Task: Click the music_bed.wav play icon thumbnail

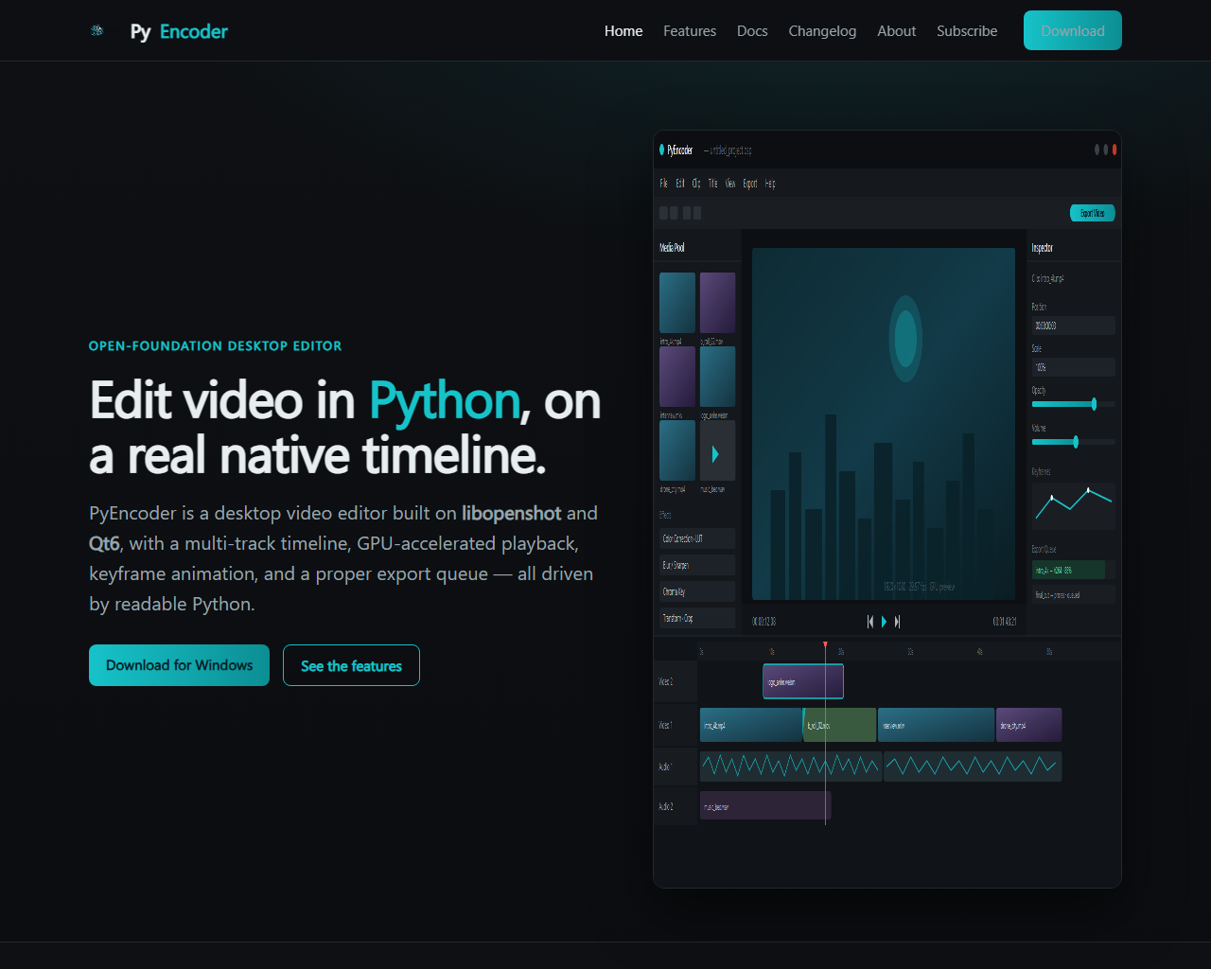Action: [x=717, y=450]
